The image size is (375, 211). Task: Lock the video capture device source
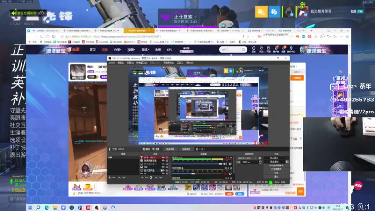[x=167, y=161]
